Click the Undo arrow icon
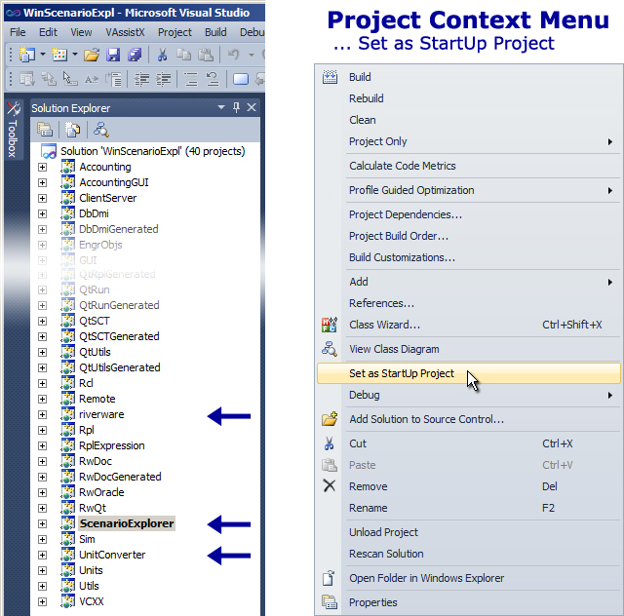 (x=234, y=55)
